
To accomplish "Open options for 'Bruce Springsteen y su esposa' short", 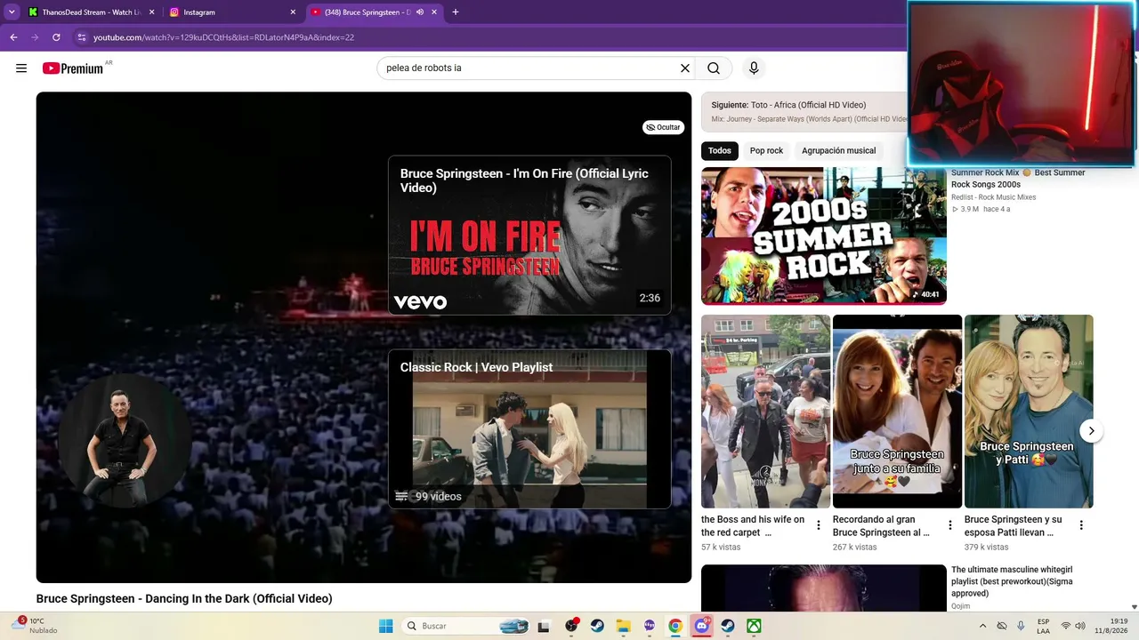I will (1082, 525).
